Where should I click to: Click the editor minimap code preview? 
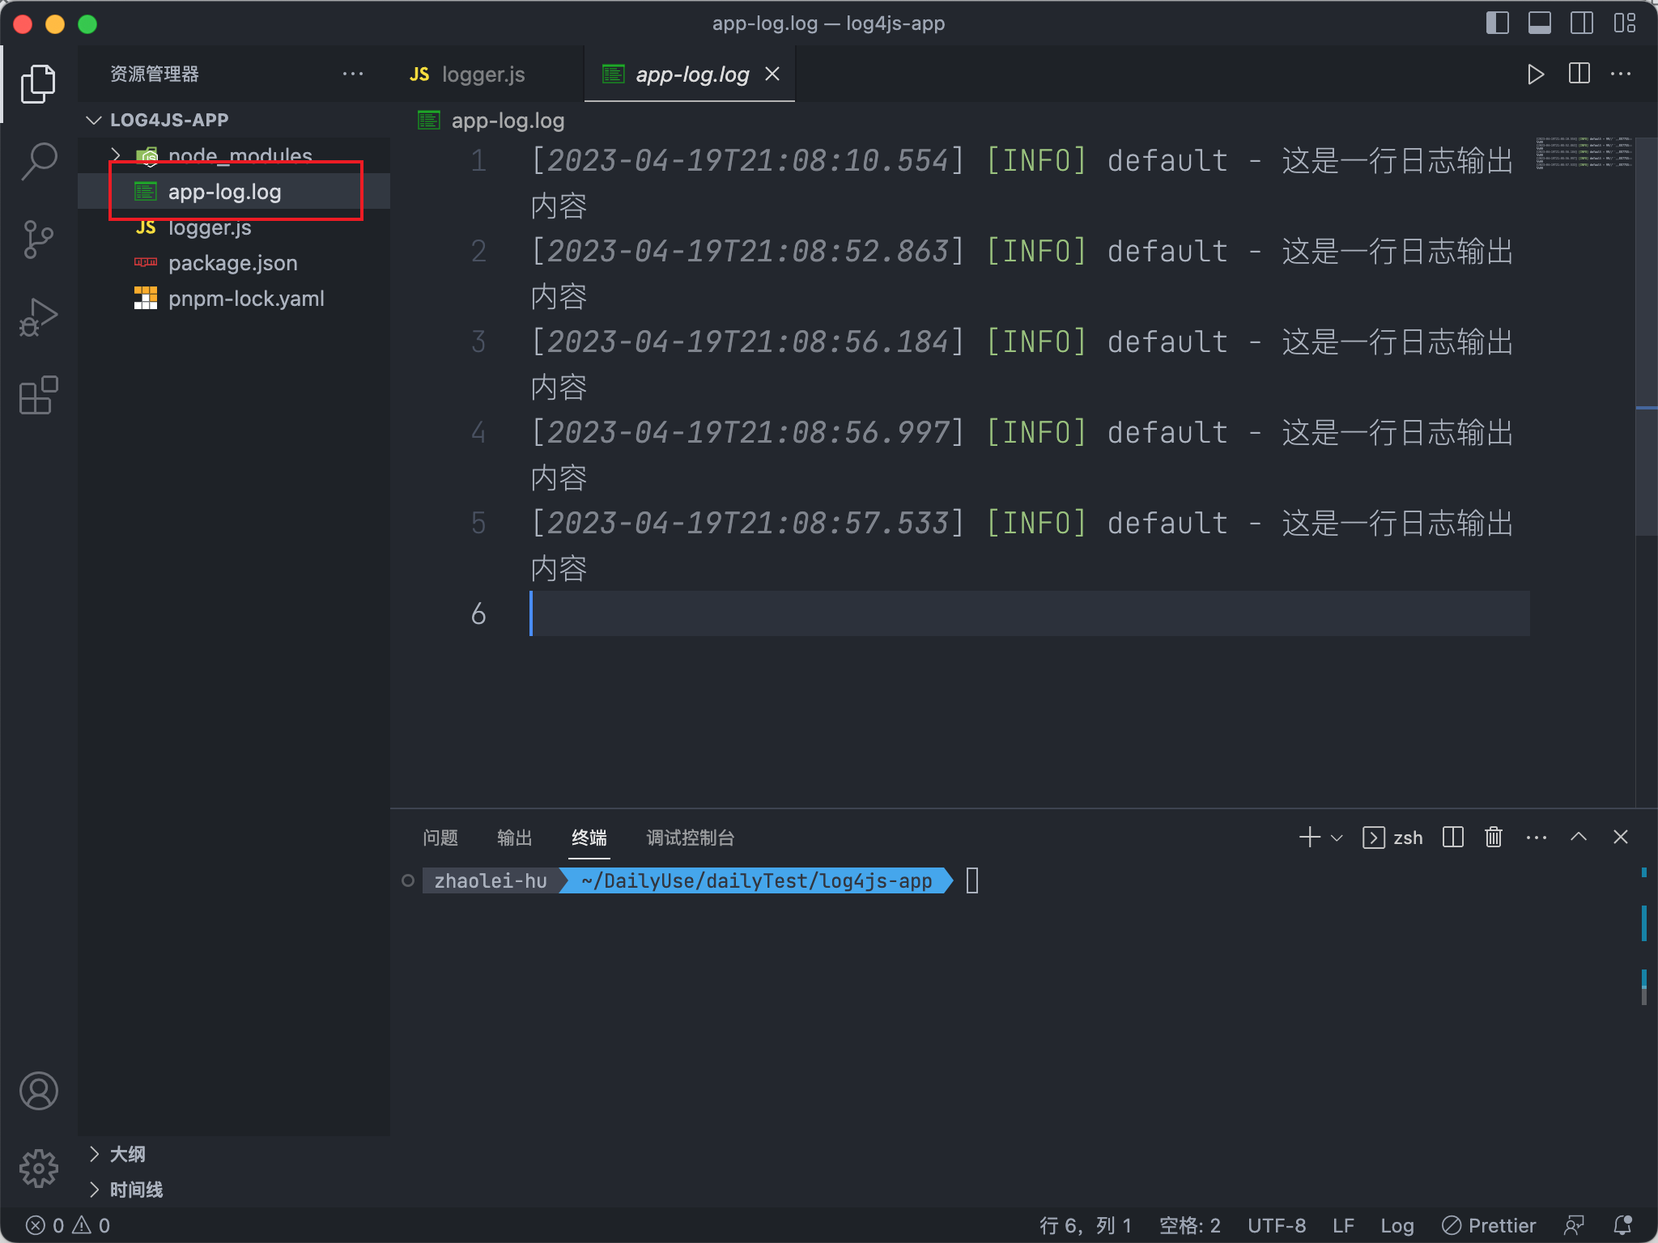(x=1584, y=153)
